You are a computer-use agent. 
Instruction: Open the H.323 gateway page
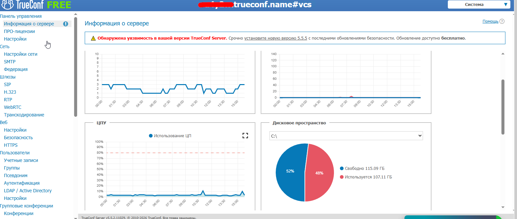[10, 92]
